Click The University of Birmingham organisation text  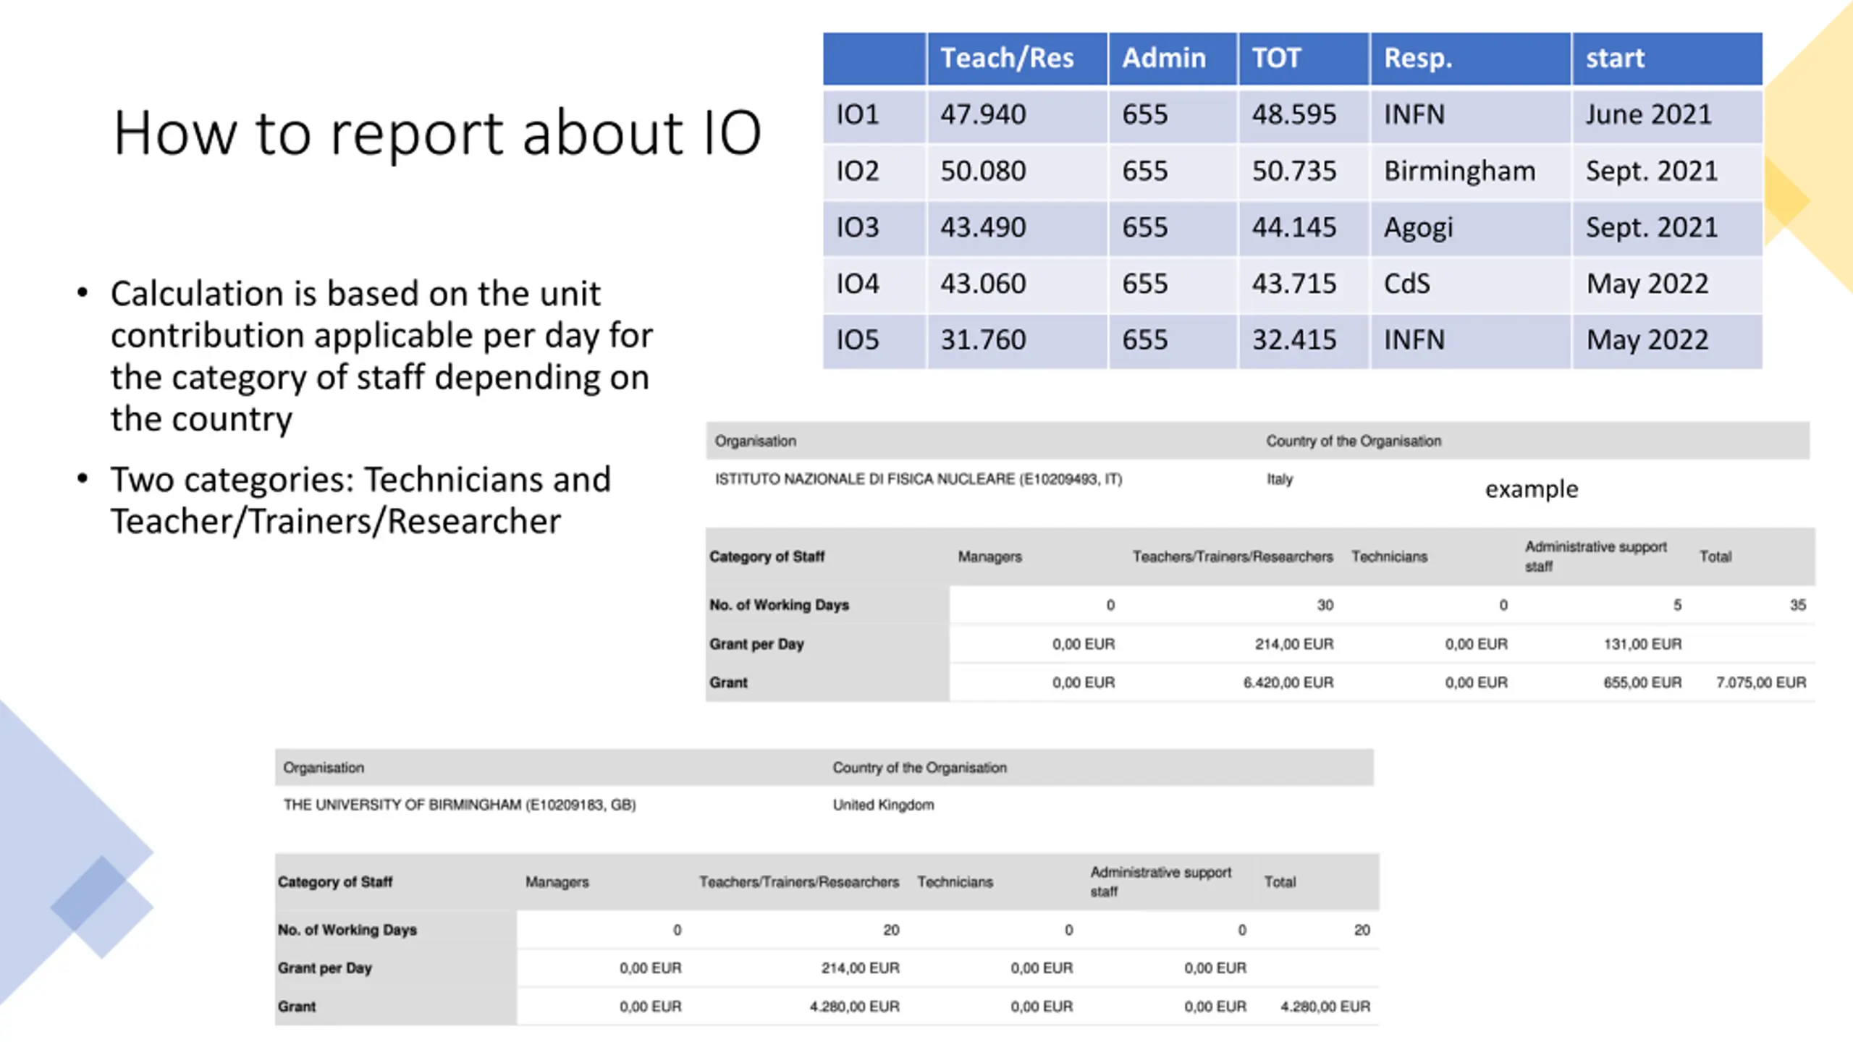[460, 805]
